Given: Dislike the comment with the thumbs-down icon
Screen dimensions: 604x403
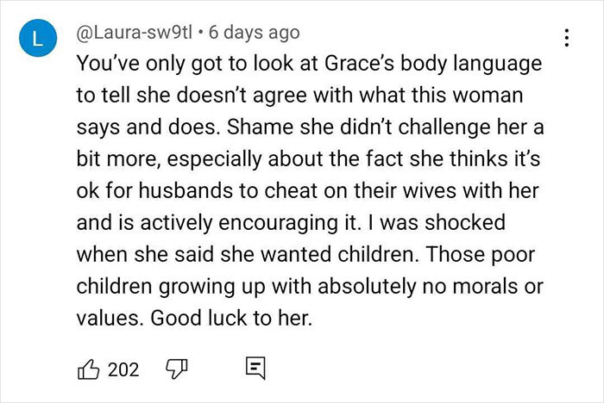Looking at the screenshot, I should pos(177,369).
